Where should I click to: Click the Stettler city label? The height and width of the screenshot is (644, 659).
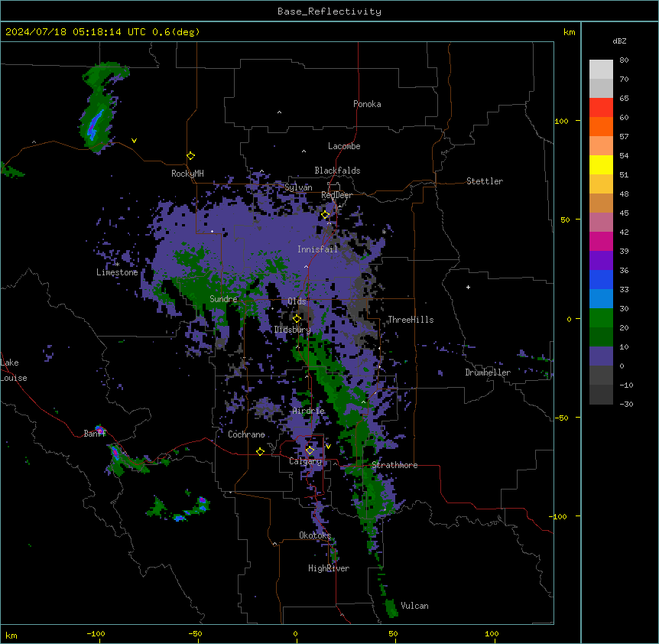pyautogui.click(x=485, y=181)
